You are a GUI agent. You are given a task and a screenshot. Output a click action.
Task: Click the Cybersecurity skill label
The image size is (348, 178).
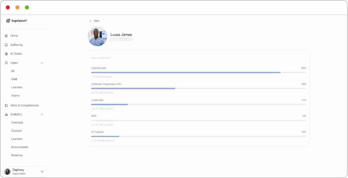click(x=98, y=68)
